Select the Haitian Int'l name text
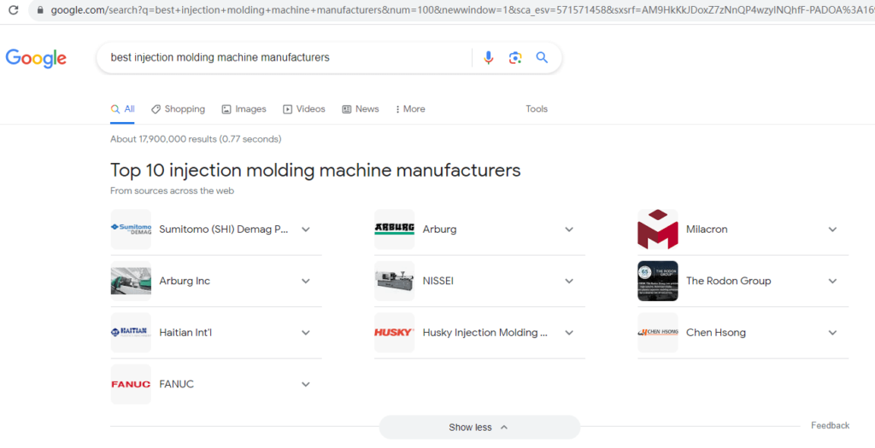The width and height of the screenshot is (875, 448). click(185, 333)
